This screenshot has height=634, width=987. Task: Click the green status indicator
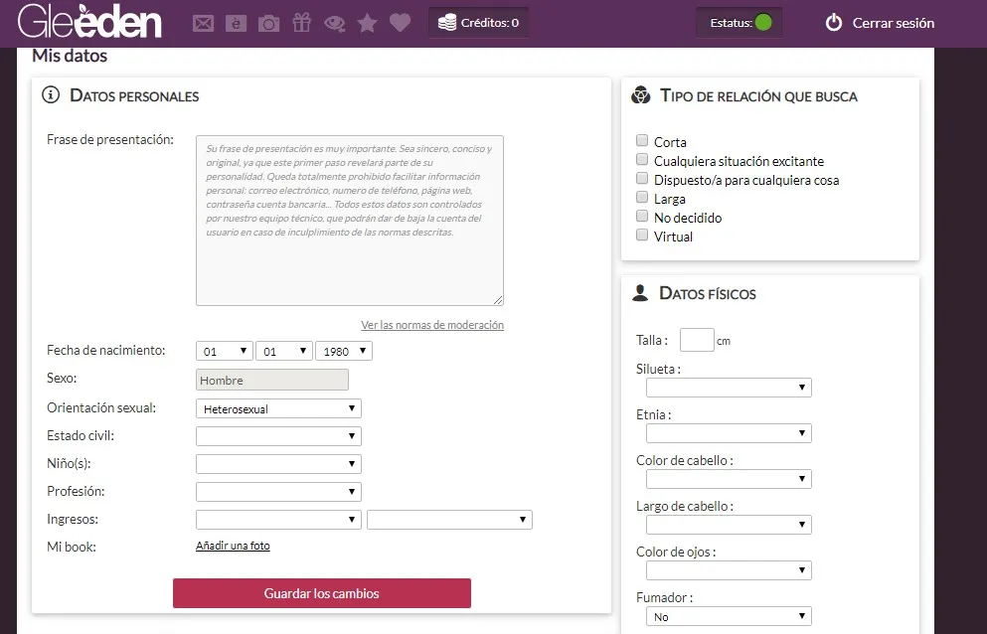(763, 23)
